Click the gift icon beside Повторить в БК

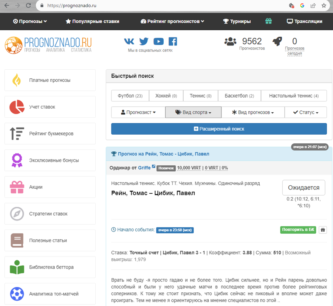click(x=322, y=230)
